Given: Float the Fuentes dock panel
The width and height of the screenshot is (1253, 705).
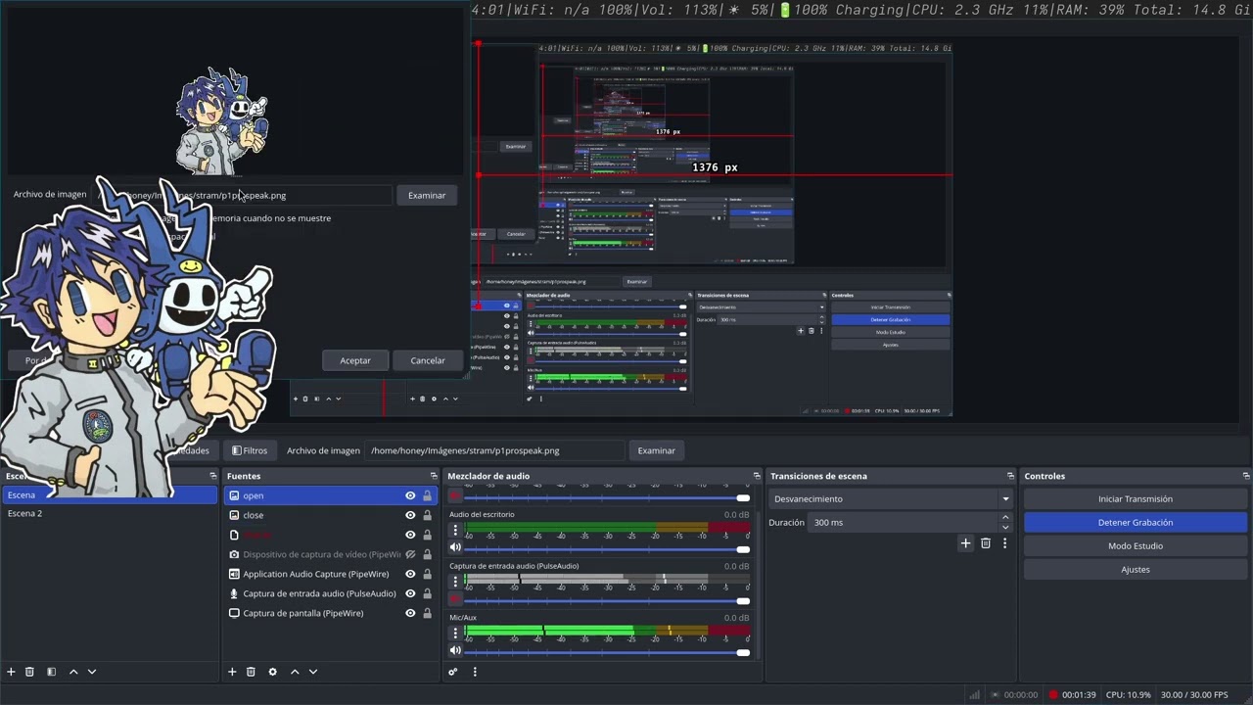Looking at the screenshot, I should pos(434,476).
